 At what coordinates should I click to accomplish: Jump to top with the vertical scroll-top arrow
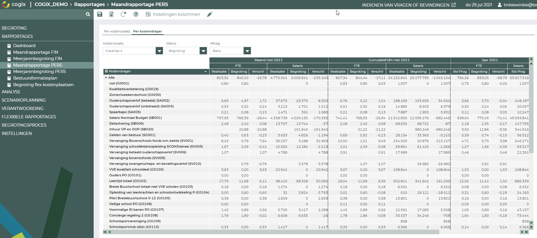point(531,59)
